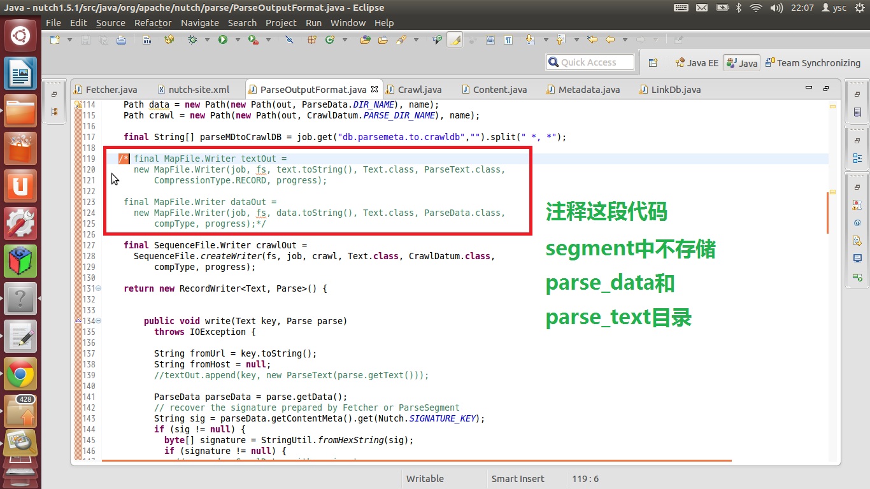The height and width of the screenshot is (489, 870).
Task: Open the Javadoc @ view icon
Action: pos(857,223)
